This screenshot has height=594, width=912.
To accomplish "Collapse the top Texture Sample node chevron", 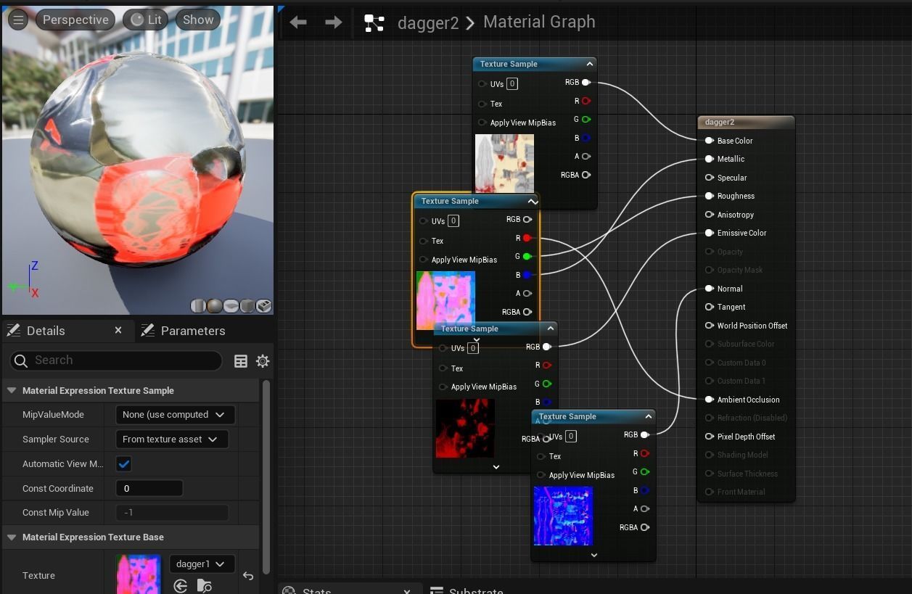I will point(591,64).
